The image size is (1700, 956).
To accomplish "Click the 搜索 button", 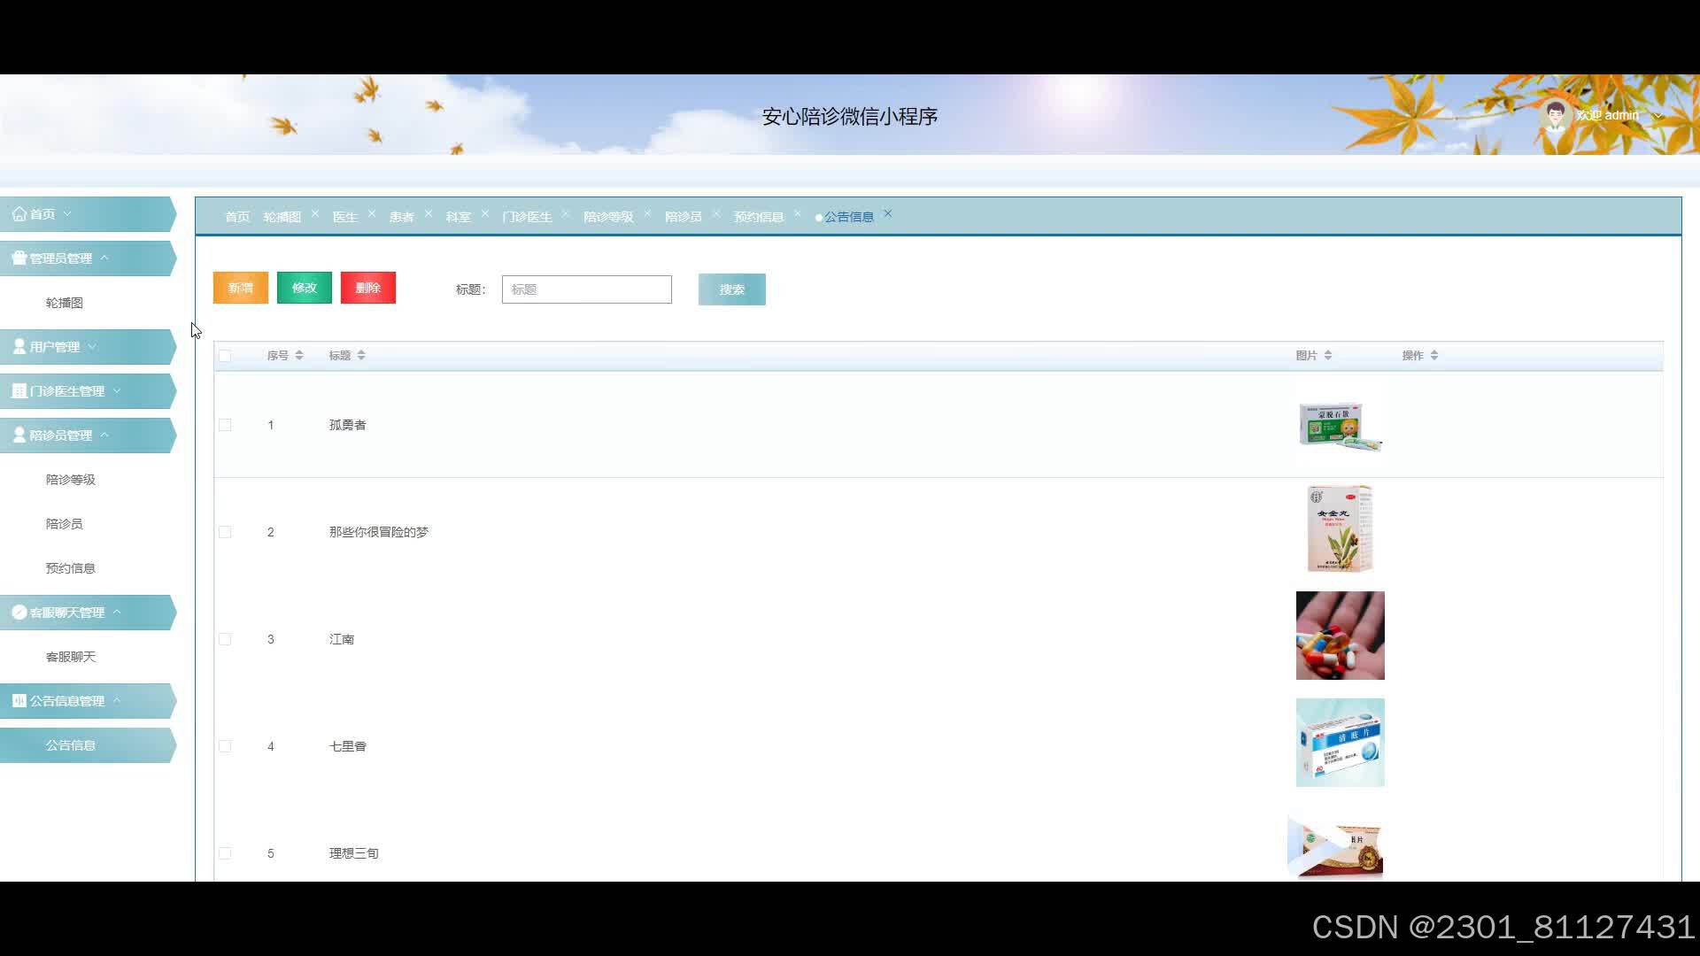I will [x=732, y=289].
